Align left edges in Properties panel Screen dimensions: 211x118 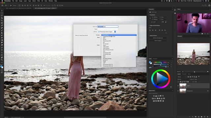pos(150,30)
